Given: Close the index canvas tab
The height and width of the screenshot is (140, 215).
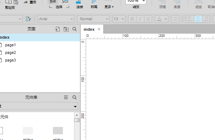Looking at the screenshot, I should [99, 29].
